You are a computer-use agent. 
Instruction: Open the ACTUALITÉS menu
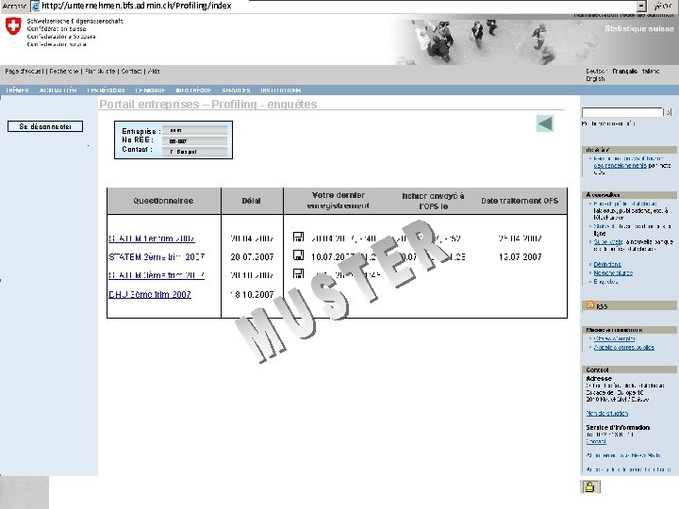(58, 90)
